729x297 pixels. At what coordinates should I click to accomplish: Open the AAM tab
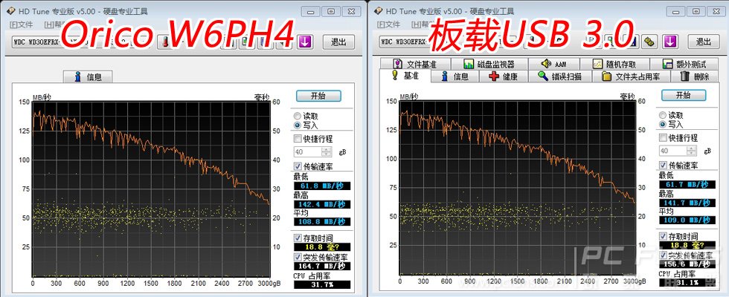[553, 64]
